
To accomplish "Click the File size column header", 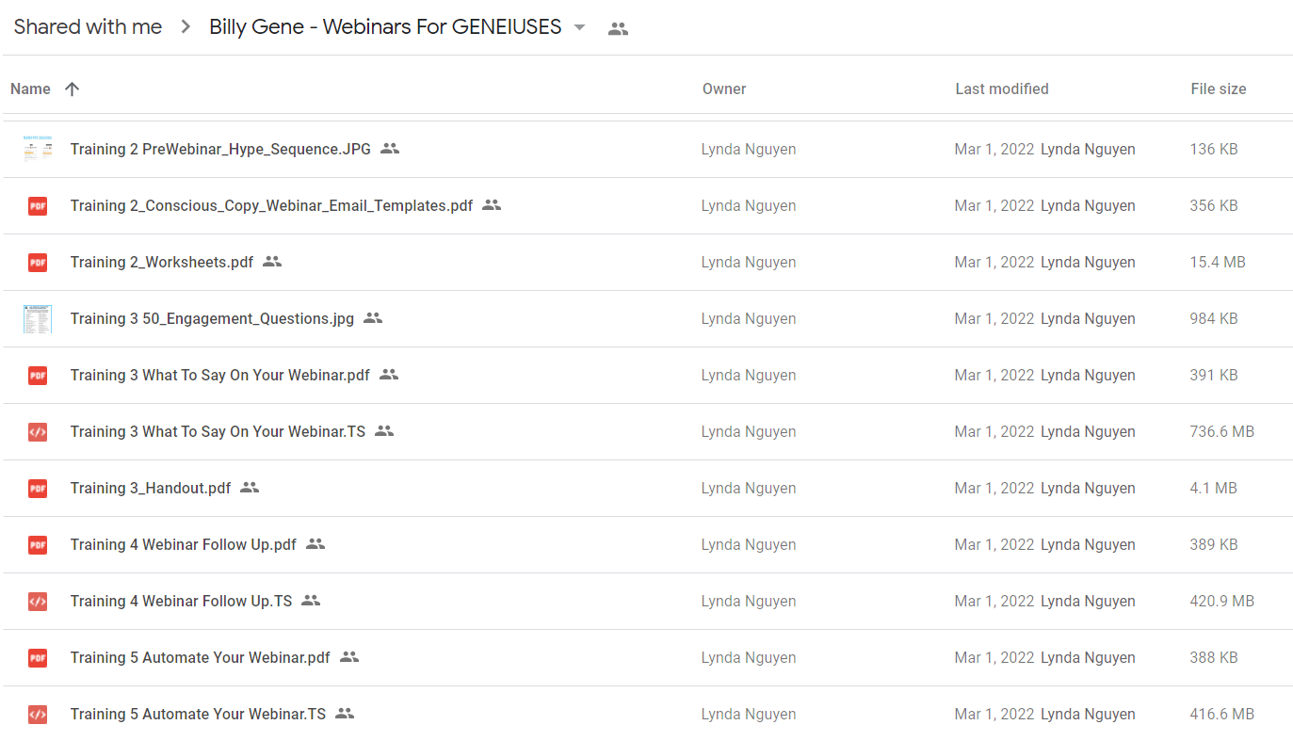I will 1219,89.
